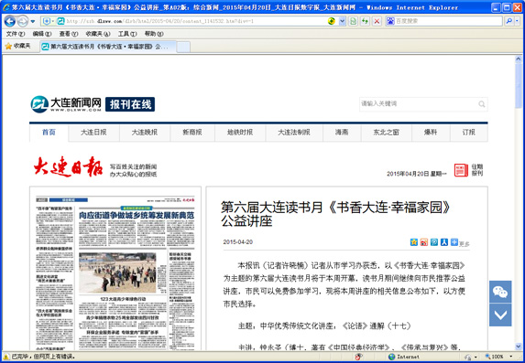
Task: Click the newspaper page A02 thumbnail image
Action: point(115,272)
